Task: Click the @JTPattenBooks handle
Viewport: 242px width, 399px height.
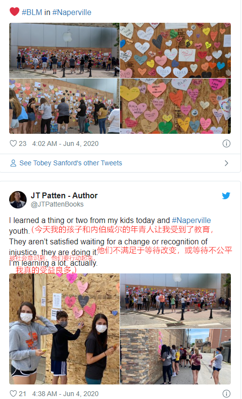Action: tap(57, 204)
